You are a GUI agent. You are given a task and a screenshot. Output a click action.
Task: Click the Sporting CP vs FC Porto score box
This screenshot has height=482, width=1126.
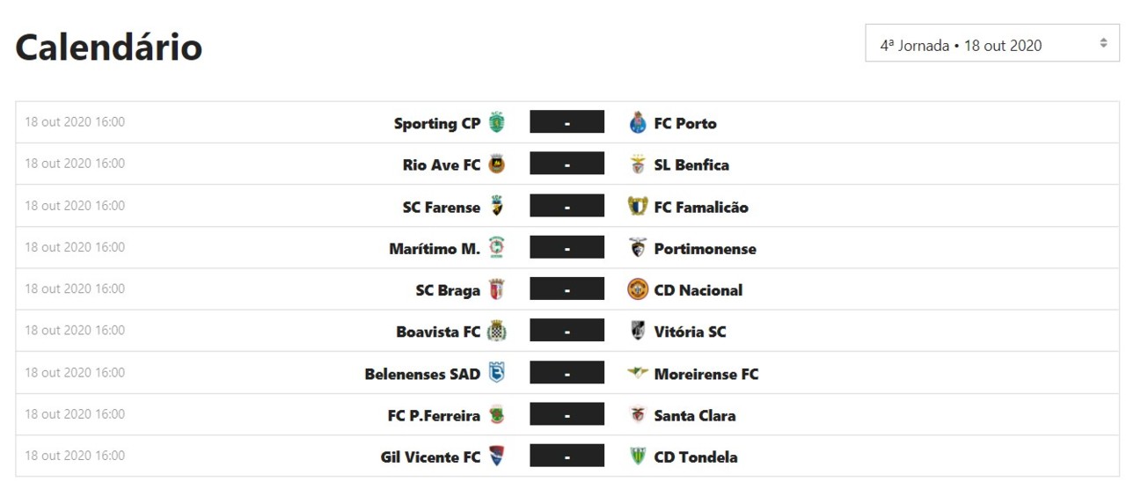pos(567,122)
